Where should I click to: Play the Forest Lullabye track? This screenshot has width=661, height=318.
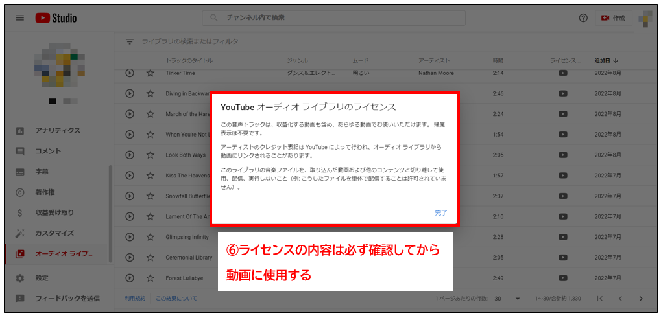coord(130,278)
